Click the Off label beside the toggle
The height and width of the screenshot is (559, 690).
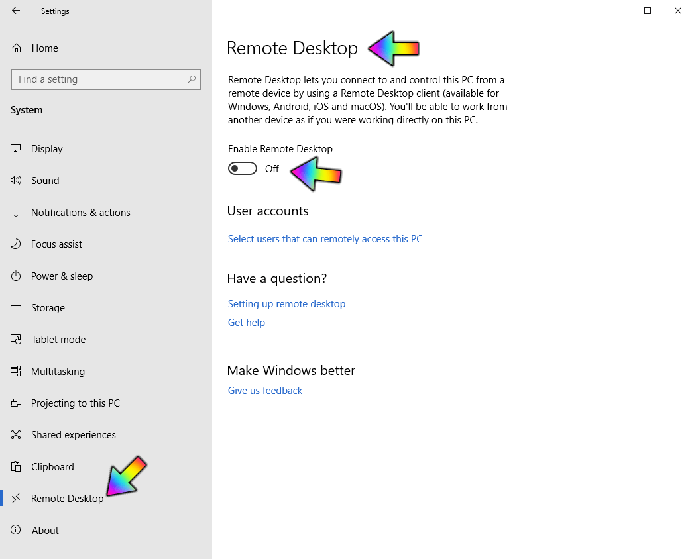click(272, 169)
